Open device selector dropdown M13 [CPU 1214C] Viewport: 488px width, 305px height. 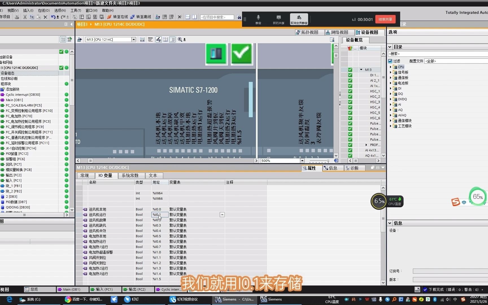[x=134, y=40]
